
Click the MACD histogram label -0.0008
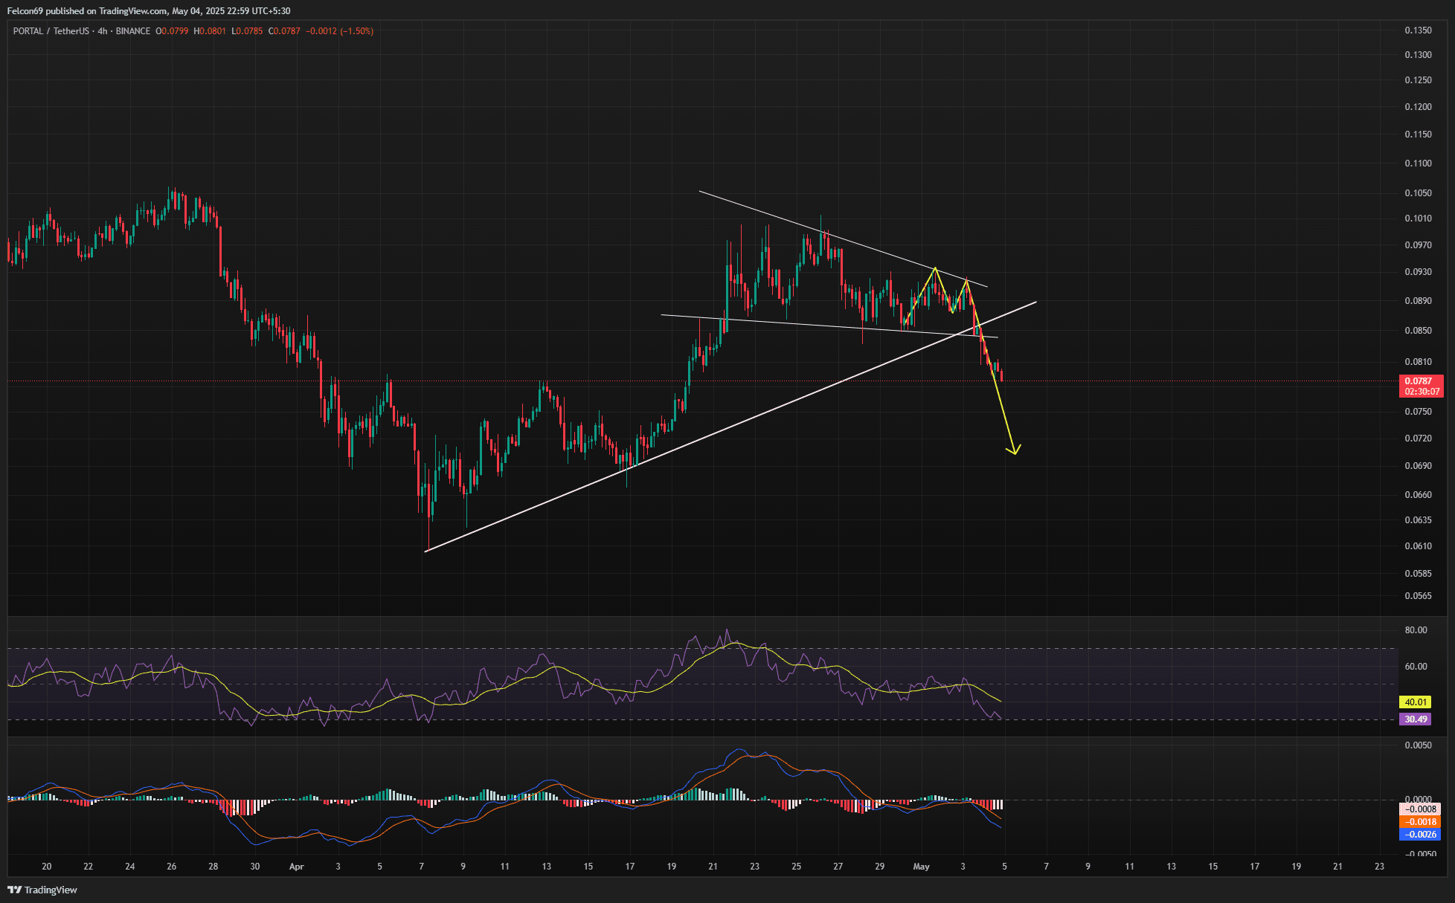tap(1419, 809)
